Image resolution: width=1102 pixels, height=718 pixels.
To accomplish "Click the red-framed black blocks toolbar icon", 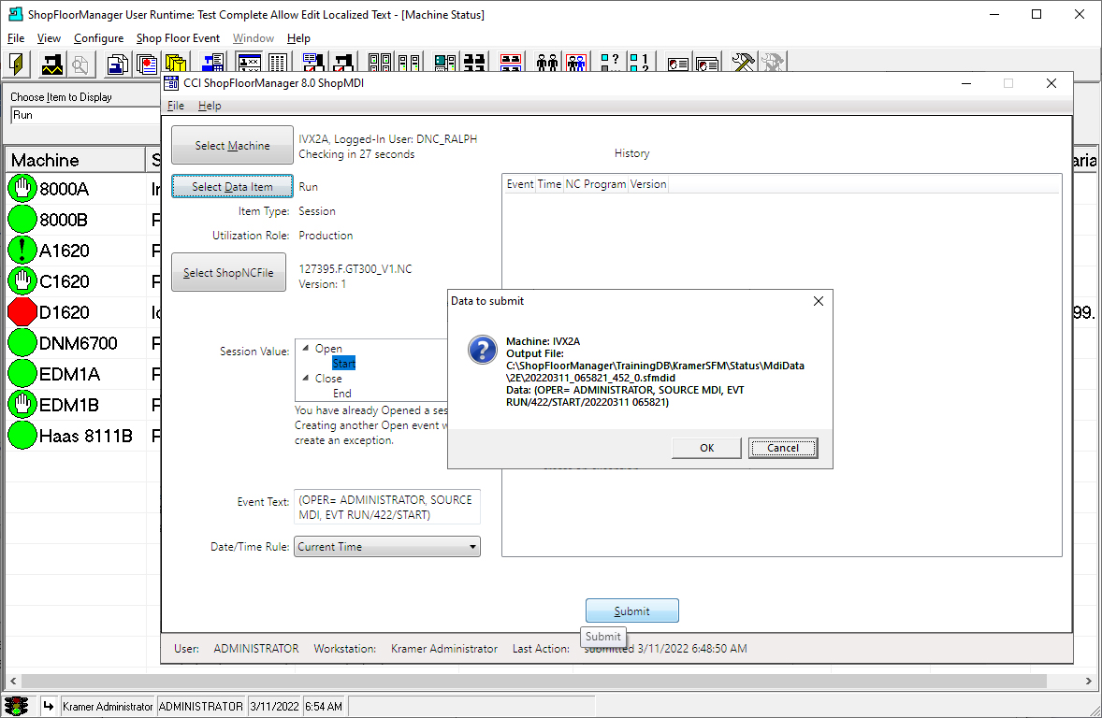I will point(511,62).
